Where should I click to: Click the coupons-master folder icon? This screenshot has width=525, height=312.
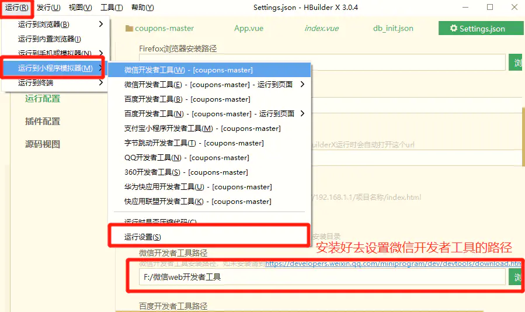(129, 29)
